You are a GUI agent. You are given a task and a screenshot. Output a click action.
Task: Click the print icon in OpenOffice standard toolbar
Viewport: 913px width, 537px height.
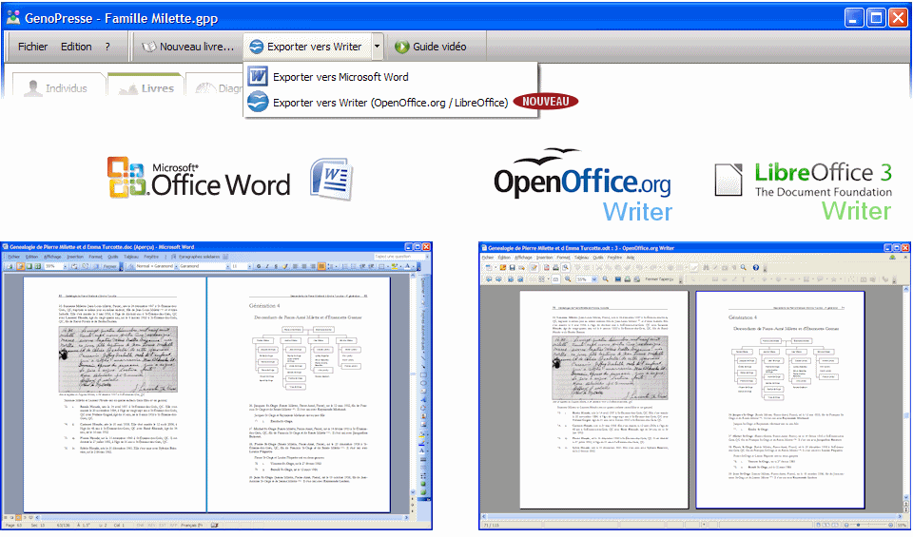point(556,268)
